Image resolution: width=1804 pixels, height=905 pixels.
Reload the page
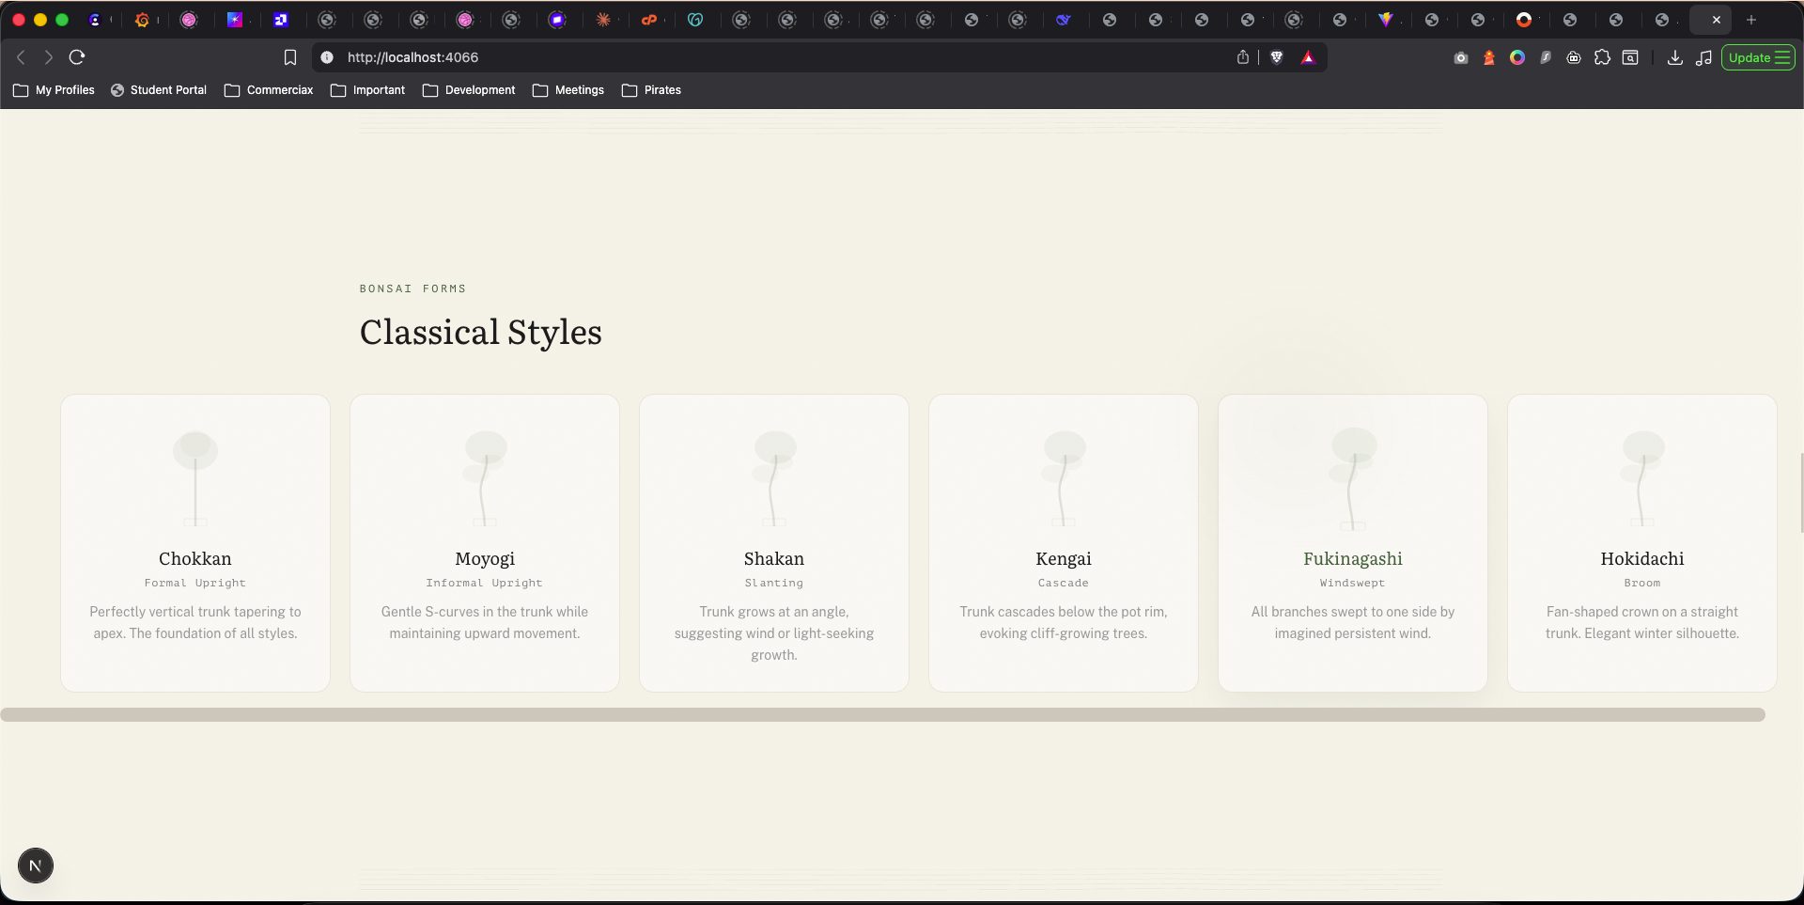[77, 57]
